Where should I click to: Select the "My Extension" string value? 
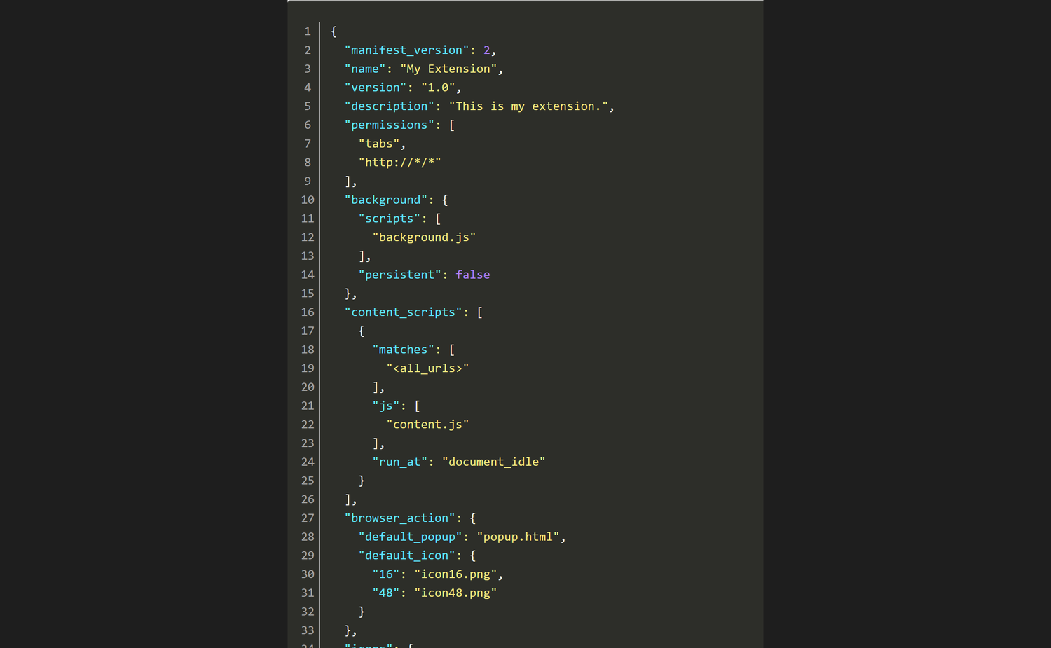point(448,69)
